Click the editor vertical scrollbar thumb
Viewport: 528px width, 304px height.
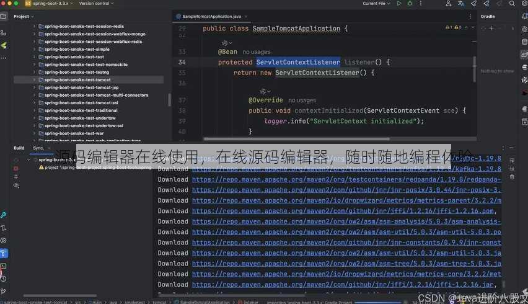(475, 69)
